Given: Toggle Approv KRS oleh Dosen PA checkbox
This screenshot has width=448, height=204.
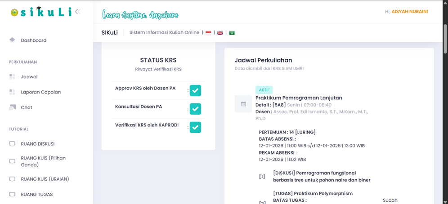Looking at the screenshot, I should click(x=195, y=91).
